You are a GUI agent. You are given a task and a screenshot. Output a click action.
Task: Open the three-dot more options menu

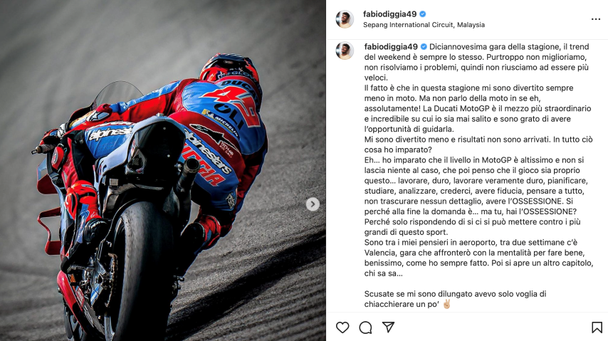point(596,19)
